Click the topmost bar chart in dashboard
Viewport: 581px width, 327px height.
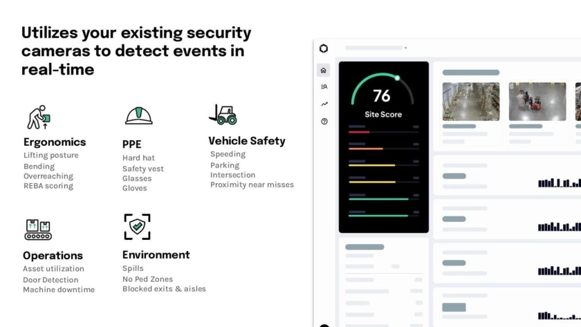tap(559, 183)
